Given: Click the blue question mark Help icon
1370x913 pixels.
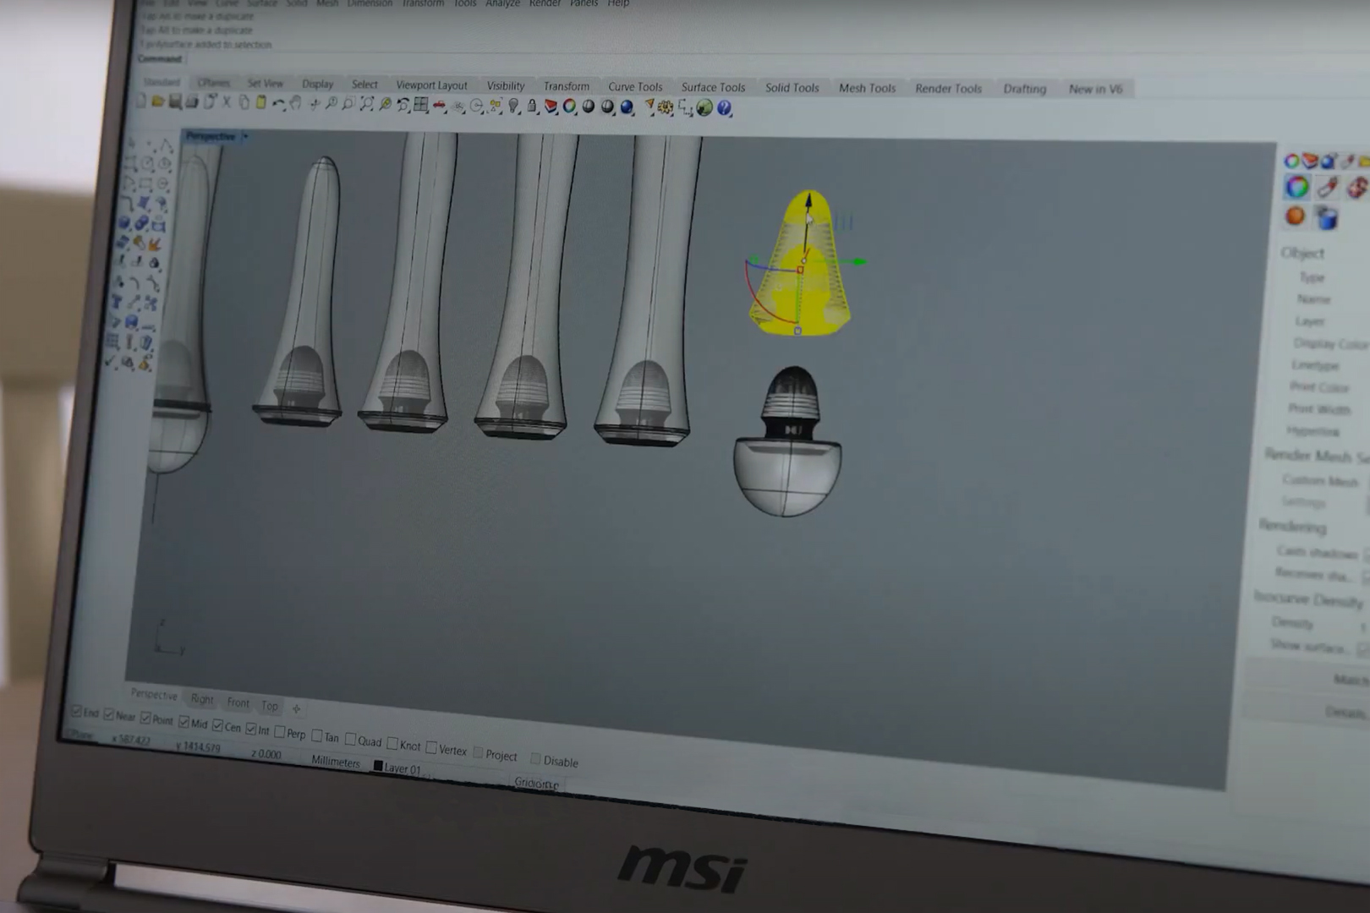Looking at the screenshot, I should 724,107.
